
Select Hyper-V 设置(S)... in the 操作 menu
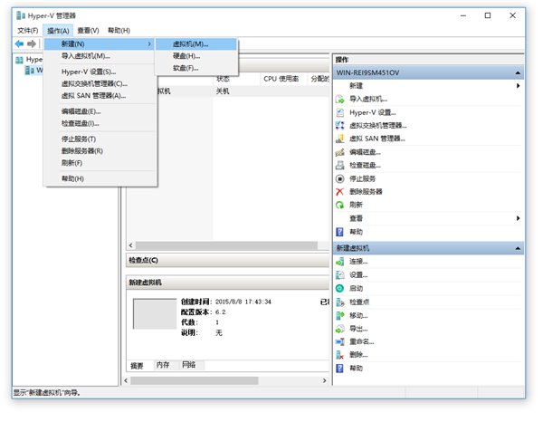click(100, 72)
